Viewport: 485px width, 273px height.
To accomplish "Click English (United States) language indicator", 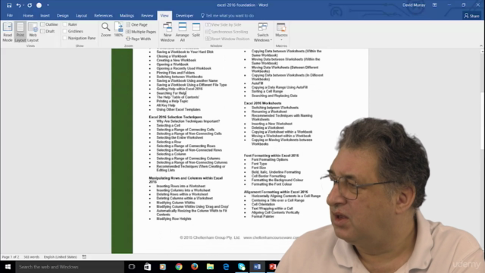I will tap(61, 257).
